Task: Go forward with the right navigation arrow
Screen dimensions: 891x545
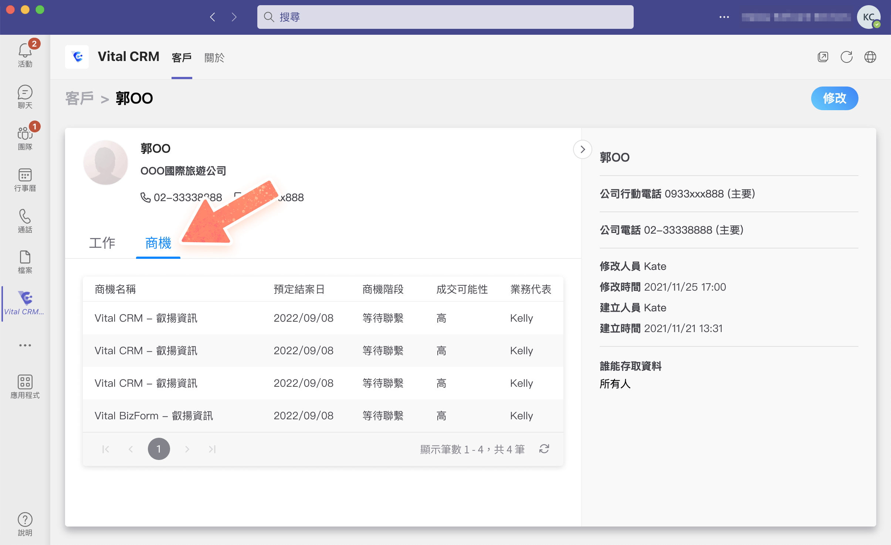Action: coord(234,17)
